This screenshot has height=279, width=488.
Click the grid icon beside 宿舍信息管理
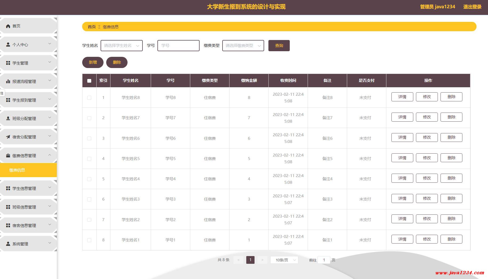click(x=8, y=225)
